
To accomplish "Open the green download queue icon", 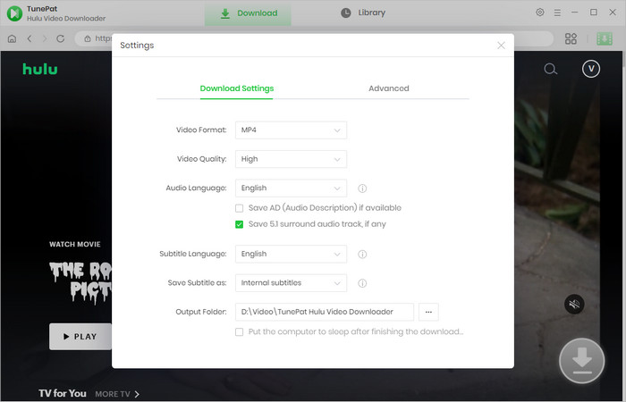I will click(x=605, y=38).
